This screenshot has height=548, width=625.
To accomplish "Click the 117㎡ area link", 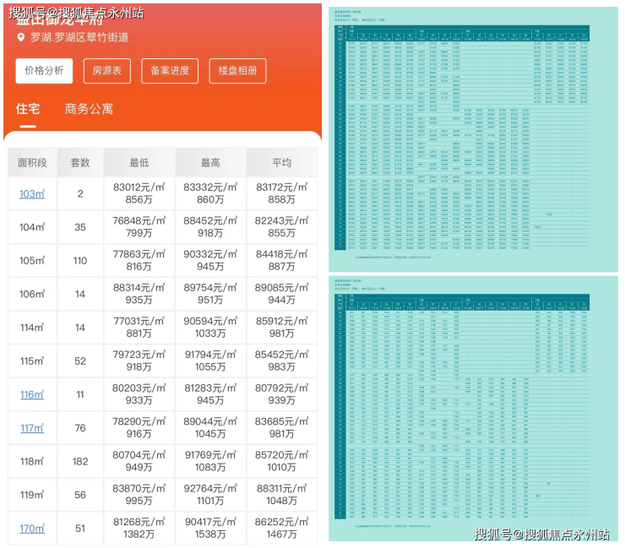I will click(x=32, y=428).
